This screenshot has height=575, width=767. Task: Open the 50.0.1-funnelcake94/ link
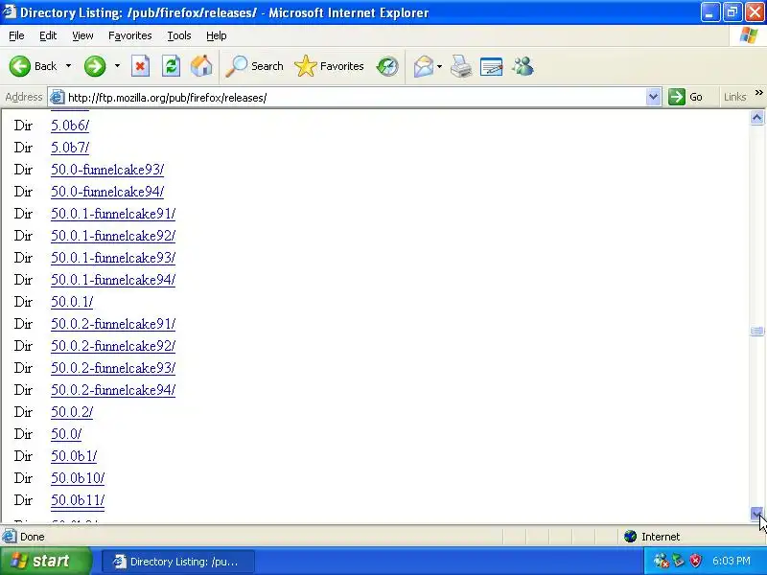(113, 280)
